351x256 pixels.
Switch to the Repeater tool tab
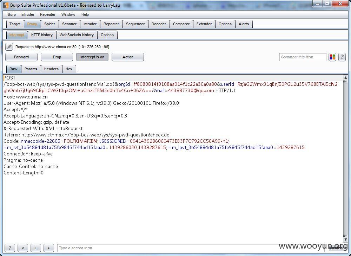pos(111,24)
